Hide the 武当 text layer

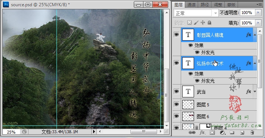pos(176,92)
